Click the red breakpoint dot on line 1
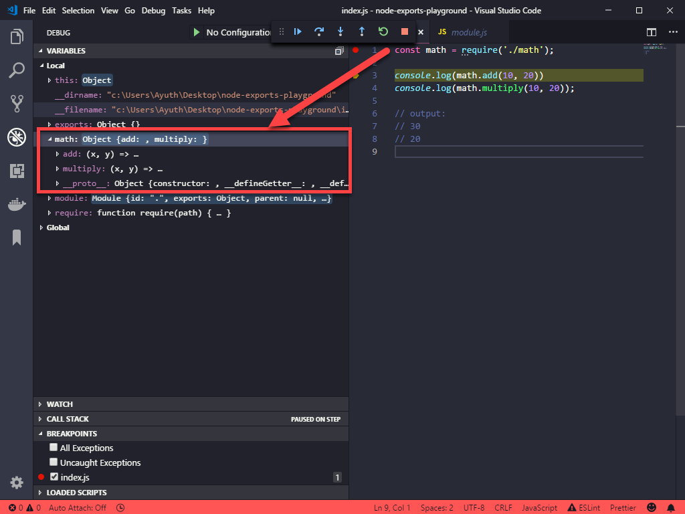The width and height of the screenshot is (685, 514). 355,50
